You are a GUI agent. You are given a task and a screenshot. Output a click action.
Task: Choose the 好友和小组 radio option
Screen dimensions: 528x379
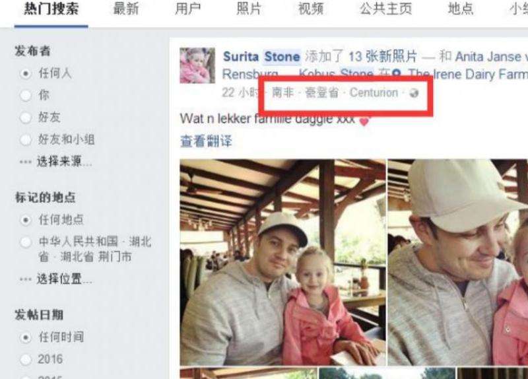pyautogui.click(x=26, y=140)
